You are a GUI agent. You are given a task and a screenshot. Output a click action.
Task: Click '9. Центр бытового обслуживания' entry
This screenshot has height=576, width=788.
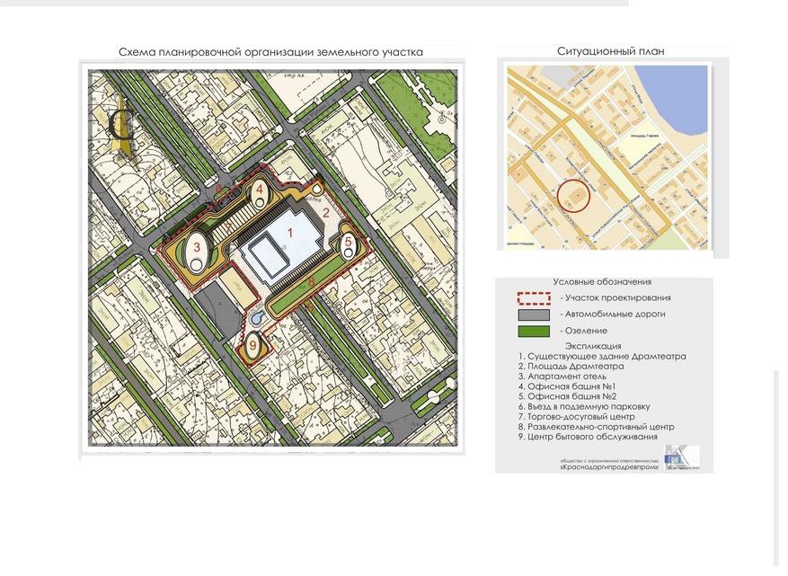coord(588,437)
